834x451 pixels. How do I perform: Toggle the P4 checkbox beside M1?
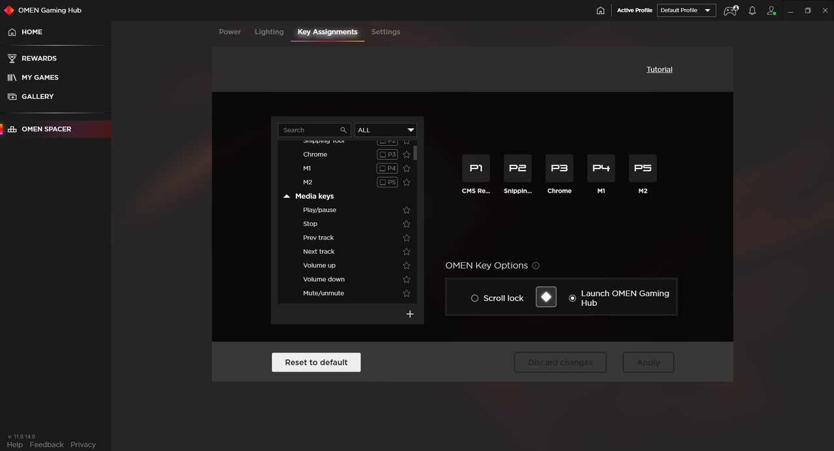click(x=387, y=169)
